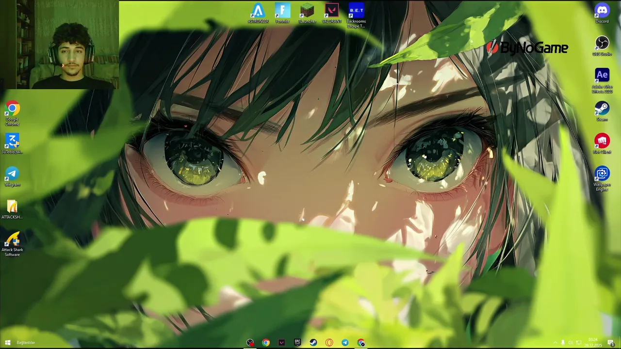Open the volume control tray icon

[571, 343]
